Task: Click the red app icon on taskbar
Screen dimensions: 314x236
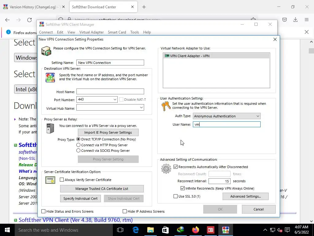Action: [210, 230]
